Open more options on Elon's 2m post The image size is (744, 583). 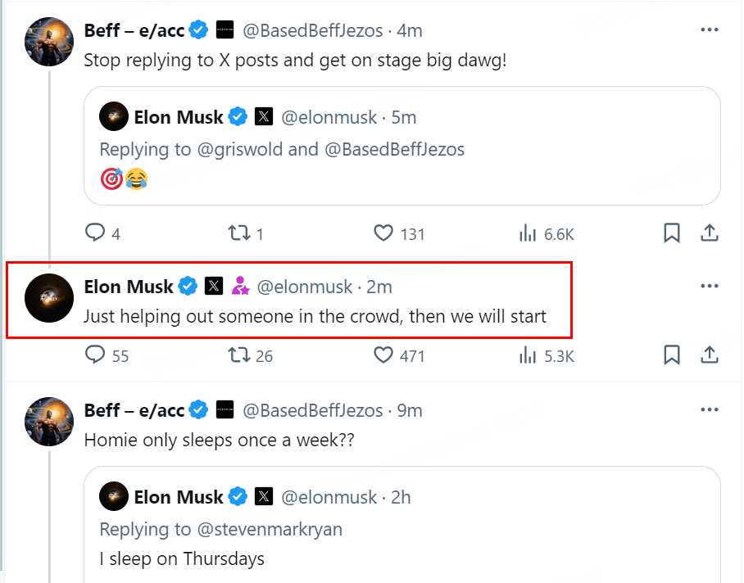click(710, 286)
